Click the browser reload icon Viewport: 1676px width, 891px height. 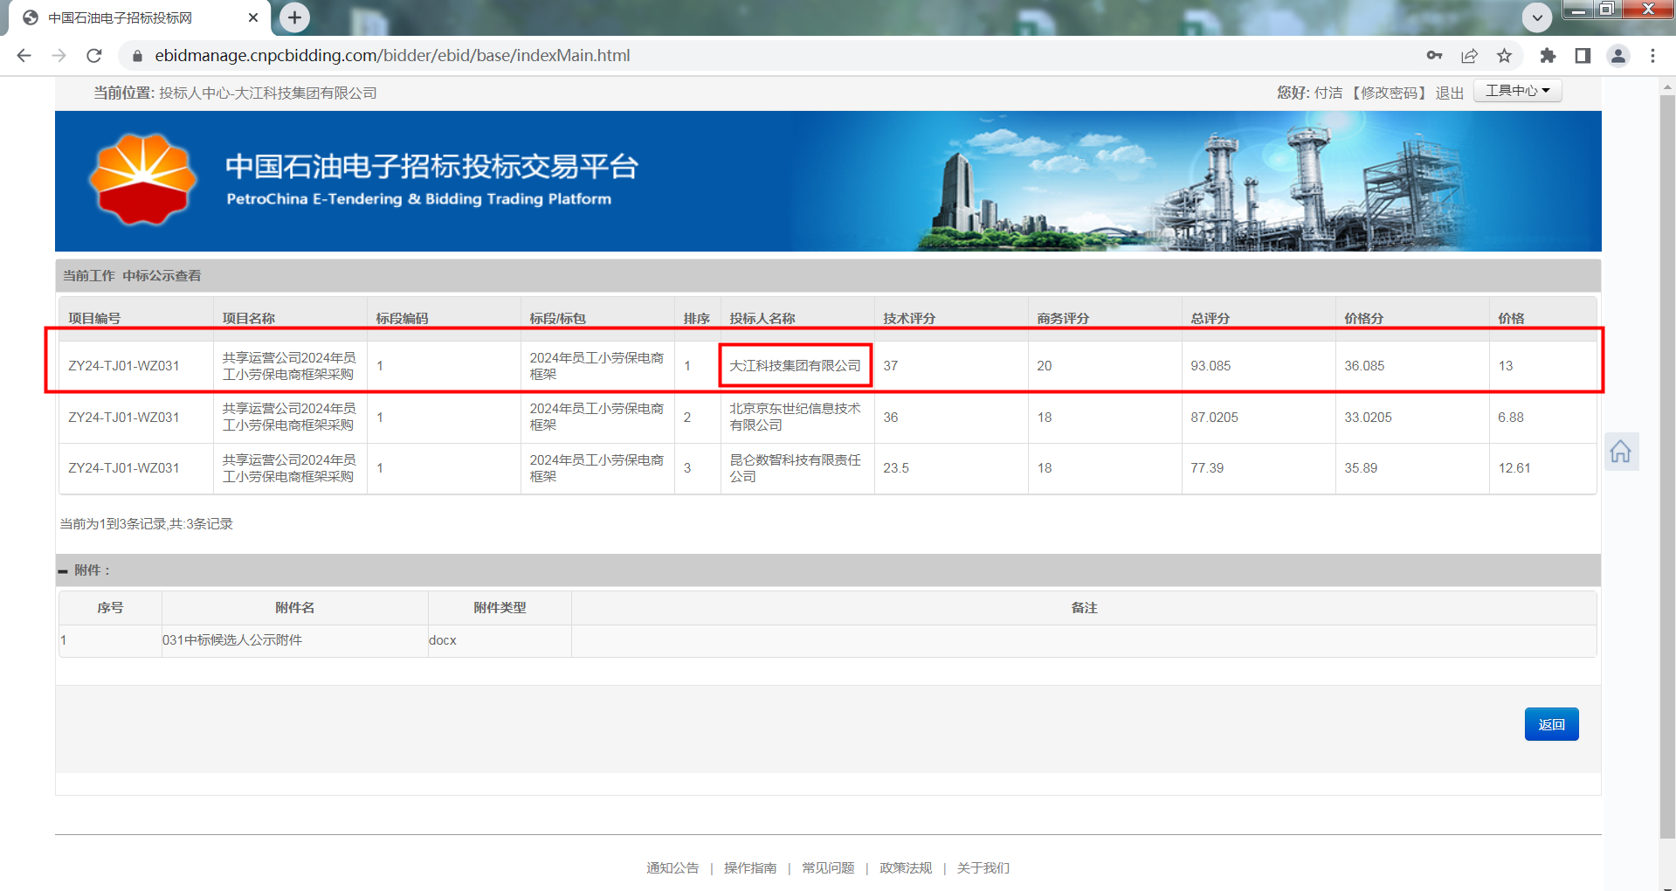point(94,56)
